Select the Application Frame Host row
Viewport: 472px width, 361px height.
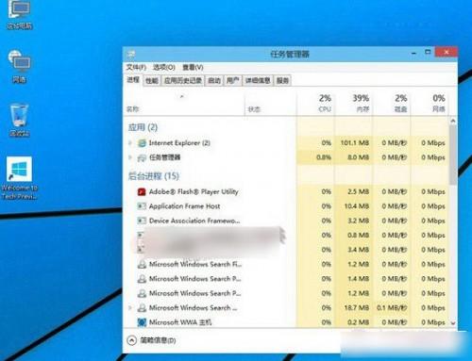pos(287,206)
